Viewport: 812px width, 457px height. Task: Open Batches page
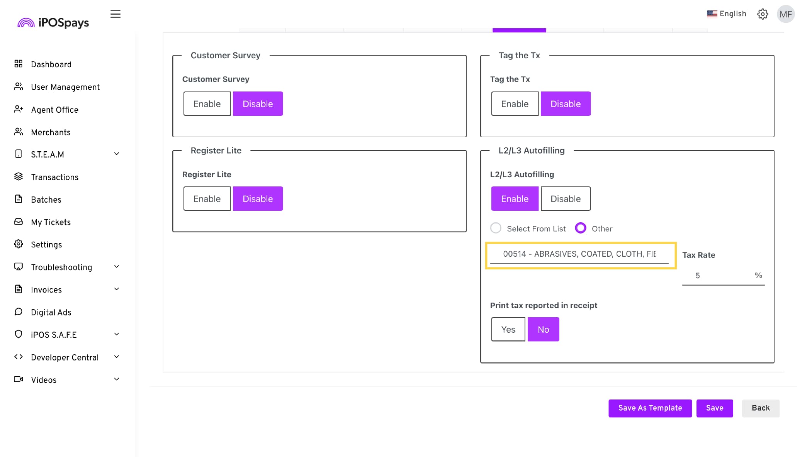click(x=46, y=200)
